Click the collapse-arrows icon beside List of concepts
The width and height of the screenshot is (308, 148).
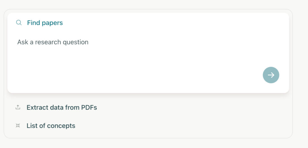coord(18,126)
